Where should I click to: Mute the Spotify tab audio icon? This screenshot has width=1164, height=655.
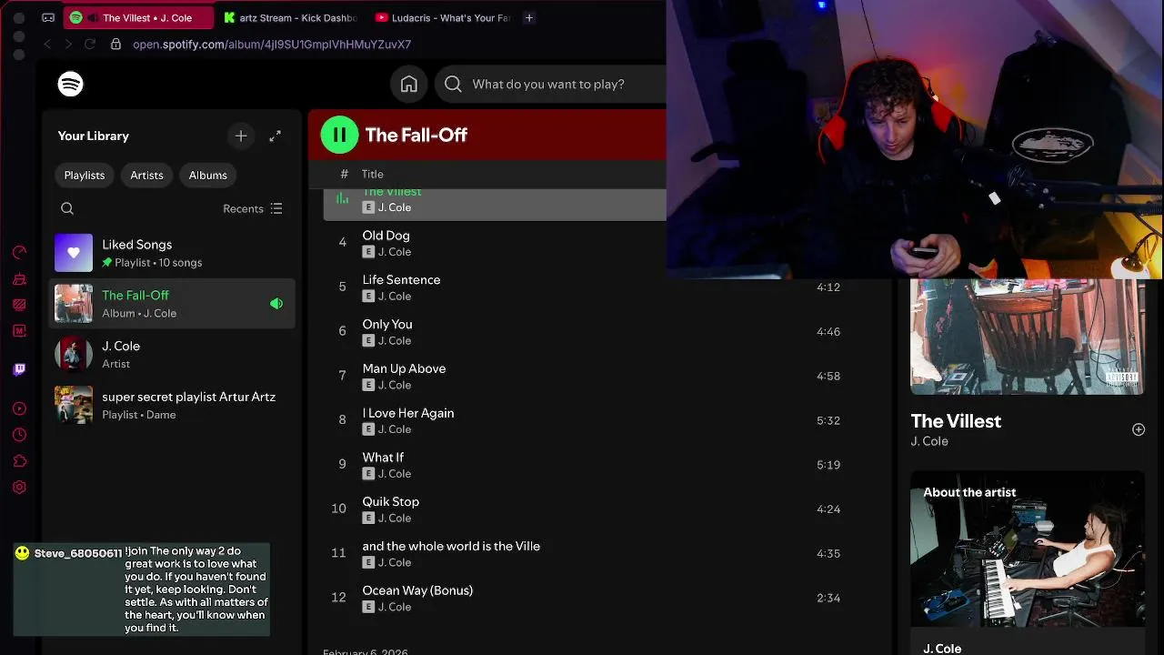pyautogui.click(x=92, y=17)
